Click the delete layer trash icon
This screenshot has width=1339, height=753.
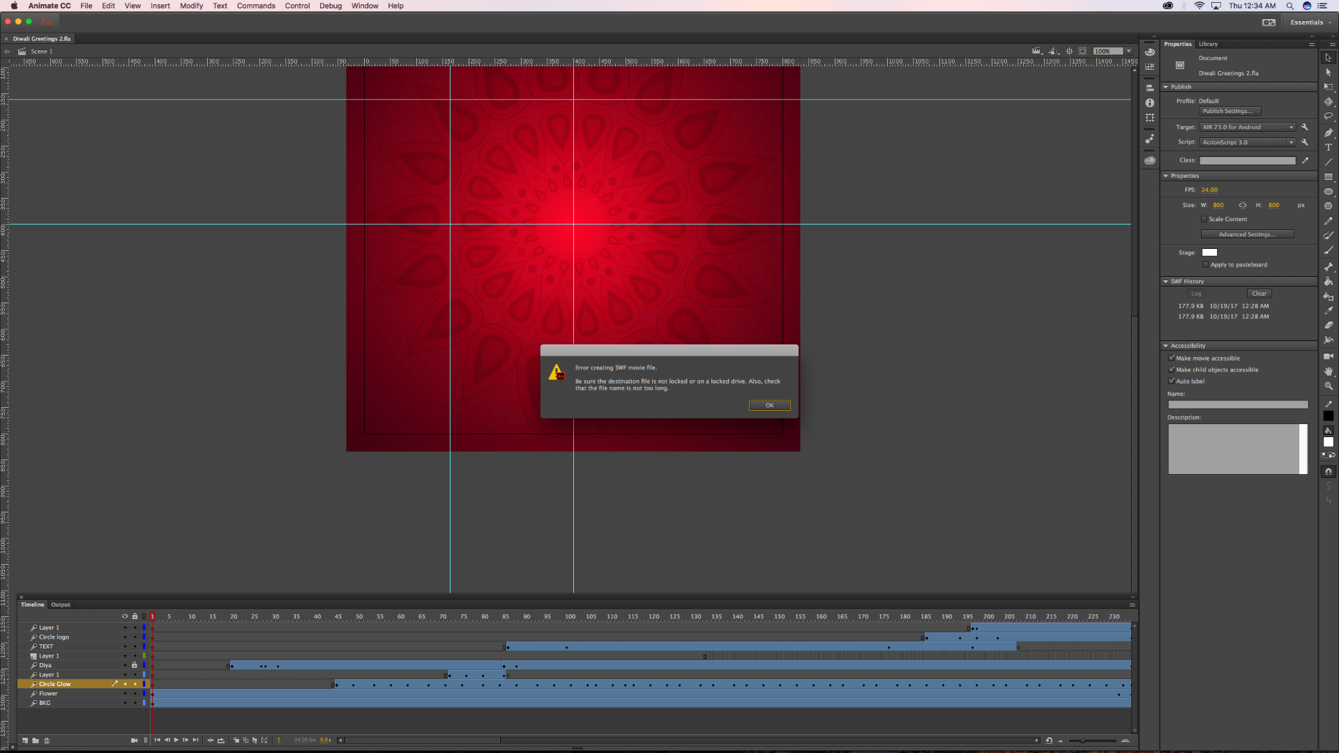click(47, 740)
